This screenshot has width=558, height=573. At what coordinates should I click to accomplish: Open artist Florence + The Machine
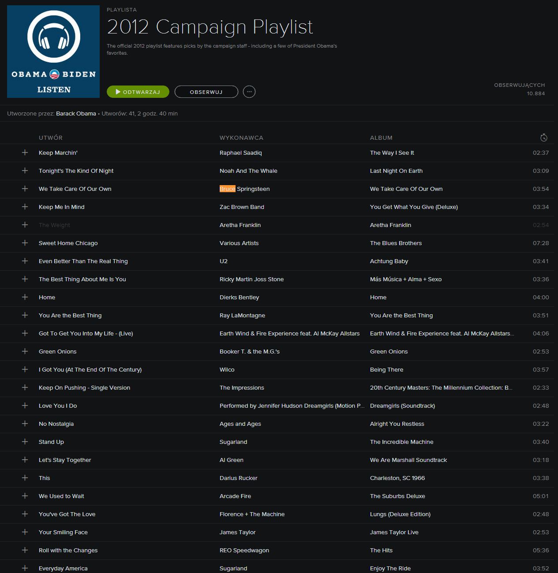pos(252,514)
